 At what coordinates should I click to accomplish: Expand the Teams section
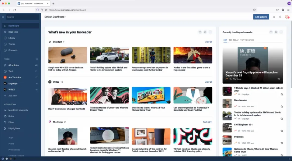(5, 44)
